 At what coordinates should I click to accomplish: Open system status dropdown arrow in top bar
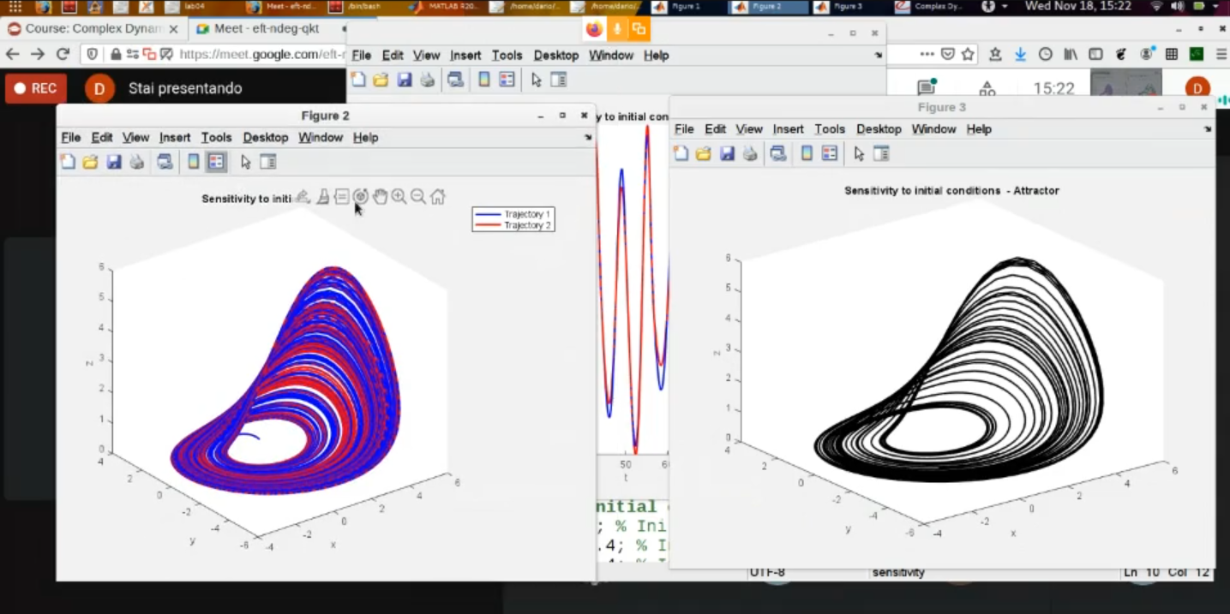pos(1215,7)
